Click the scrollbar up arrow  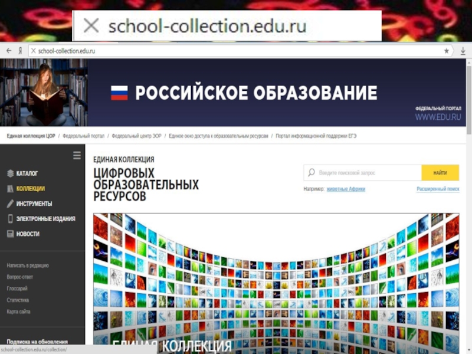(x=469, y=62)
